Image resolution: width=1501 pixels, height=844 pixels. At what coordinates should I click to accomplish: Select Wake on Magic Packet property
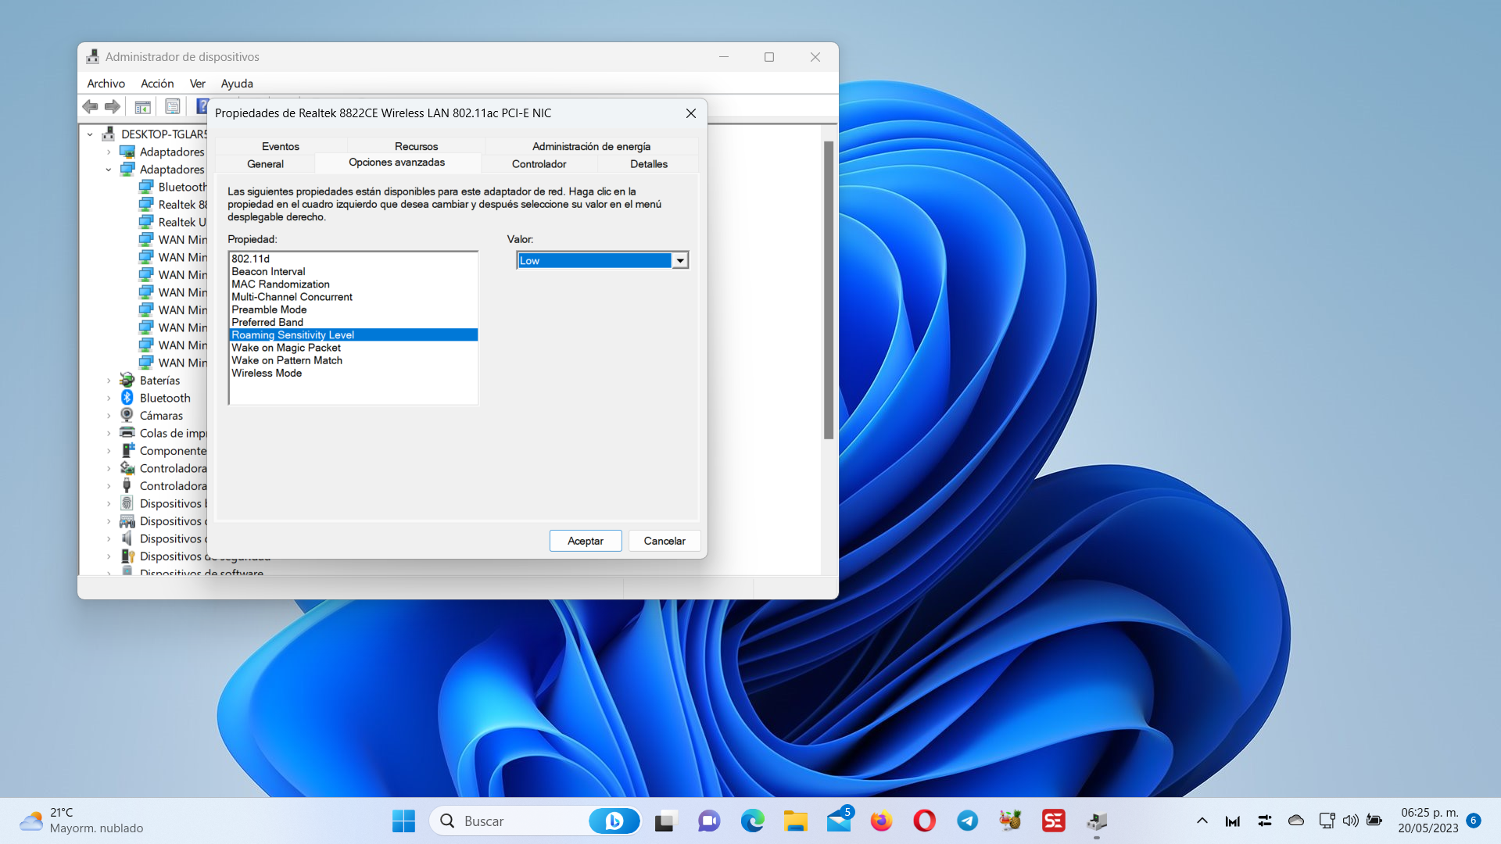coord(286,348)
